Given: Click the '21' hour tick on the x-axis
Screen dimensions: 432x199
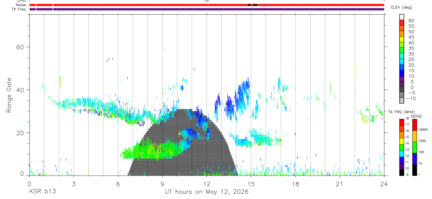Looking at the screenshot, I should pos(339,184).
